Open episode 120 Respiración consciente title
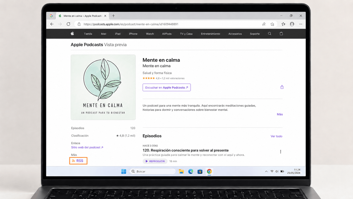353x199 pixels. (x=186, y=150)
